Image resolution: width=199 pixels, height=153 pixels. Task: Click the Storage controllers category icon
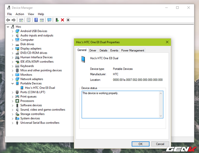coord(17,114)
